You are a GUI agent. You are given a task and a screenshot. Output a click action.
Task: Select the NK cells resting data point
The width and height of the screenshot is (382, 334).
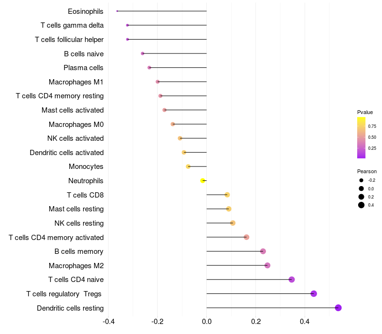pyautogui.click(x=233, y=223)
